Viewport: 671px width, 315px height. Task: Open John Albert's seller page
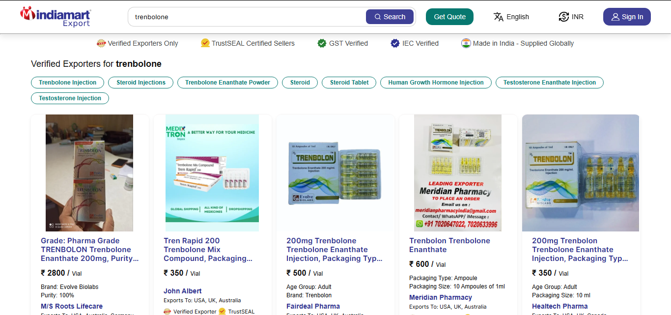[x=182, y=291]
